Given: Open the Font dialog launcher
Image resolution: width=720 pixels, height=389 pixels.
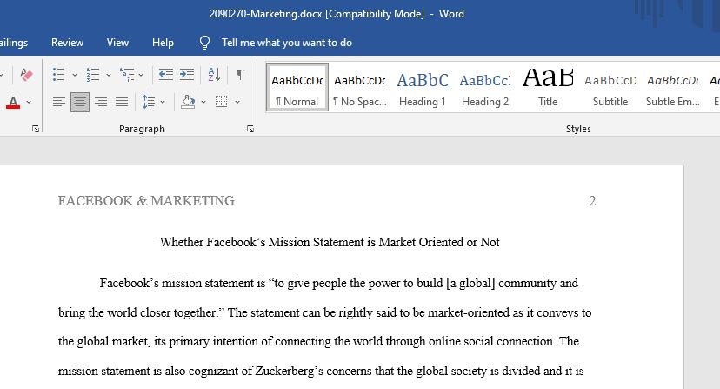Looking at the screenshot, I should (36, 129).
